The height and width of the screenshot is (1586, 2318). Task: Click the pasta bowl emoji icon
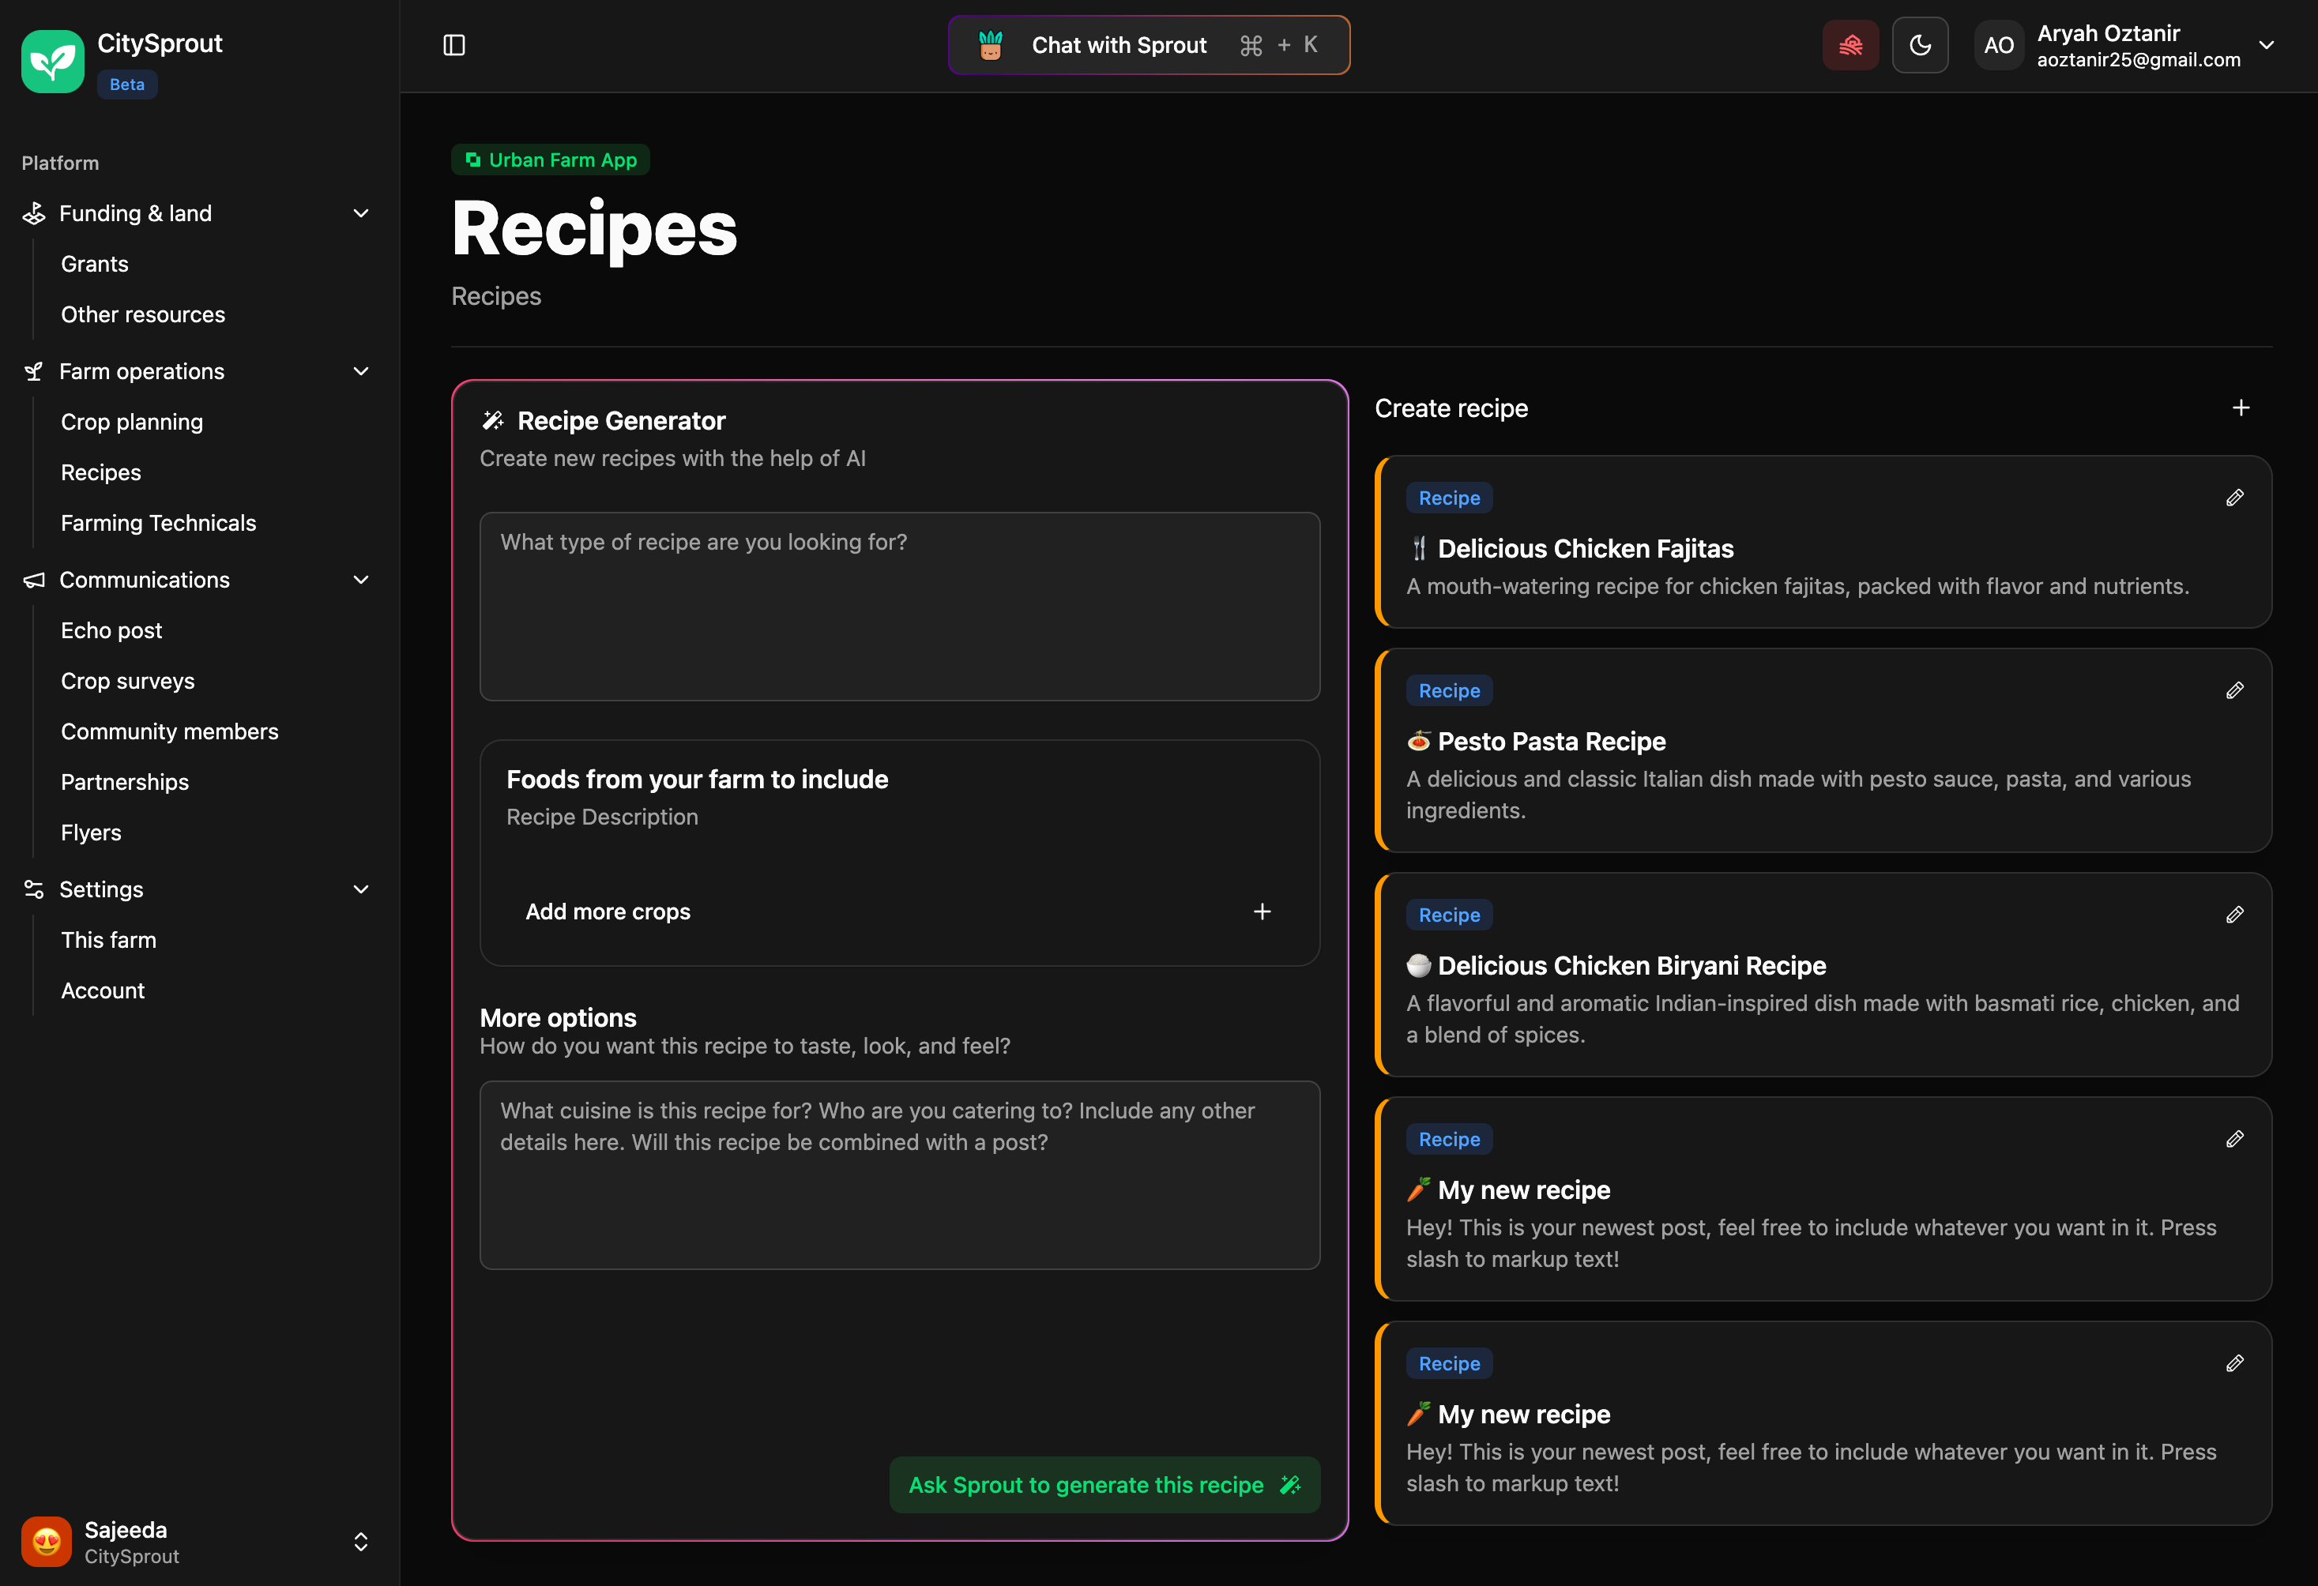1418,741
